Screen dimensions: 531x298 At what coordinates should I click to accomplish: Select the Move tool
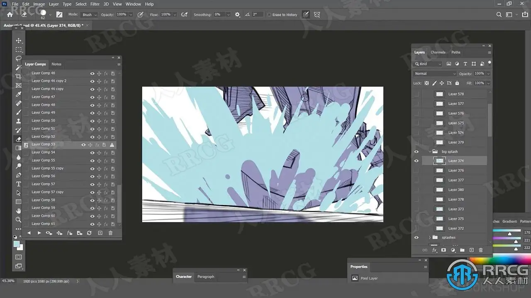18,41
